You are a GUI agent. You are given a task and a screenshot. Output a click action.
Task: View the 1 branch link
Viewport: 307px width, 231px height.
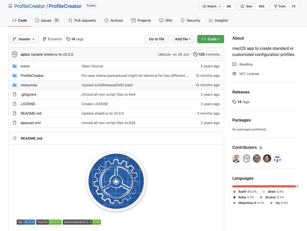(52, 39)
